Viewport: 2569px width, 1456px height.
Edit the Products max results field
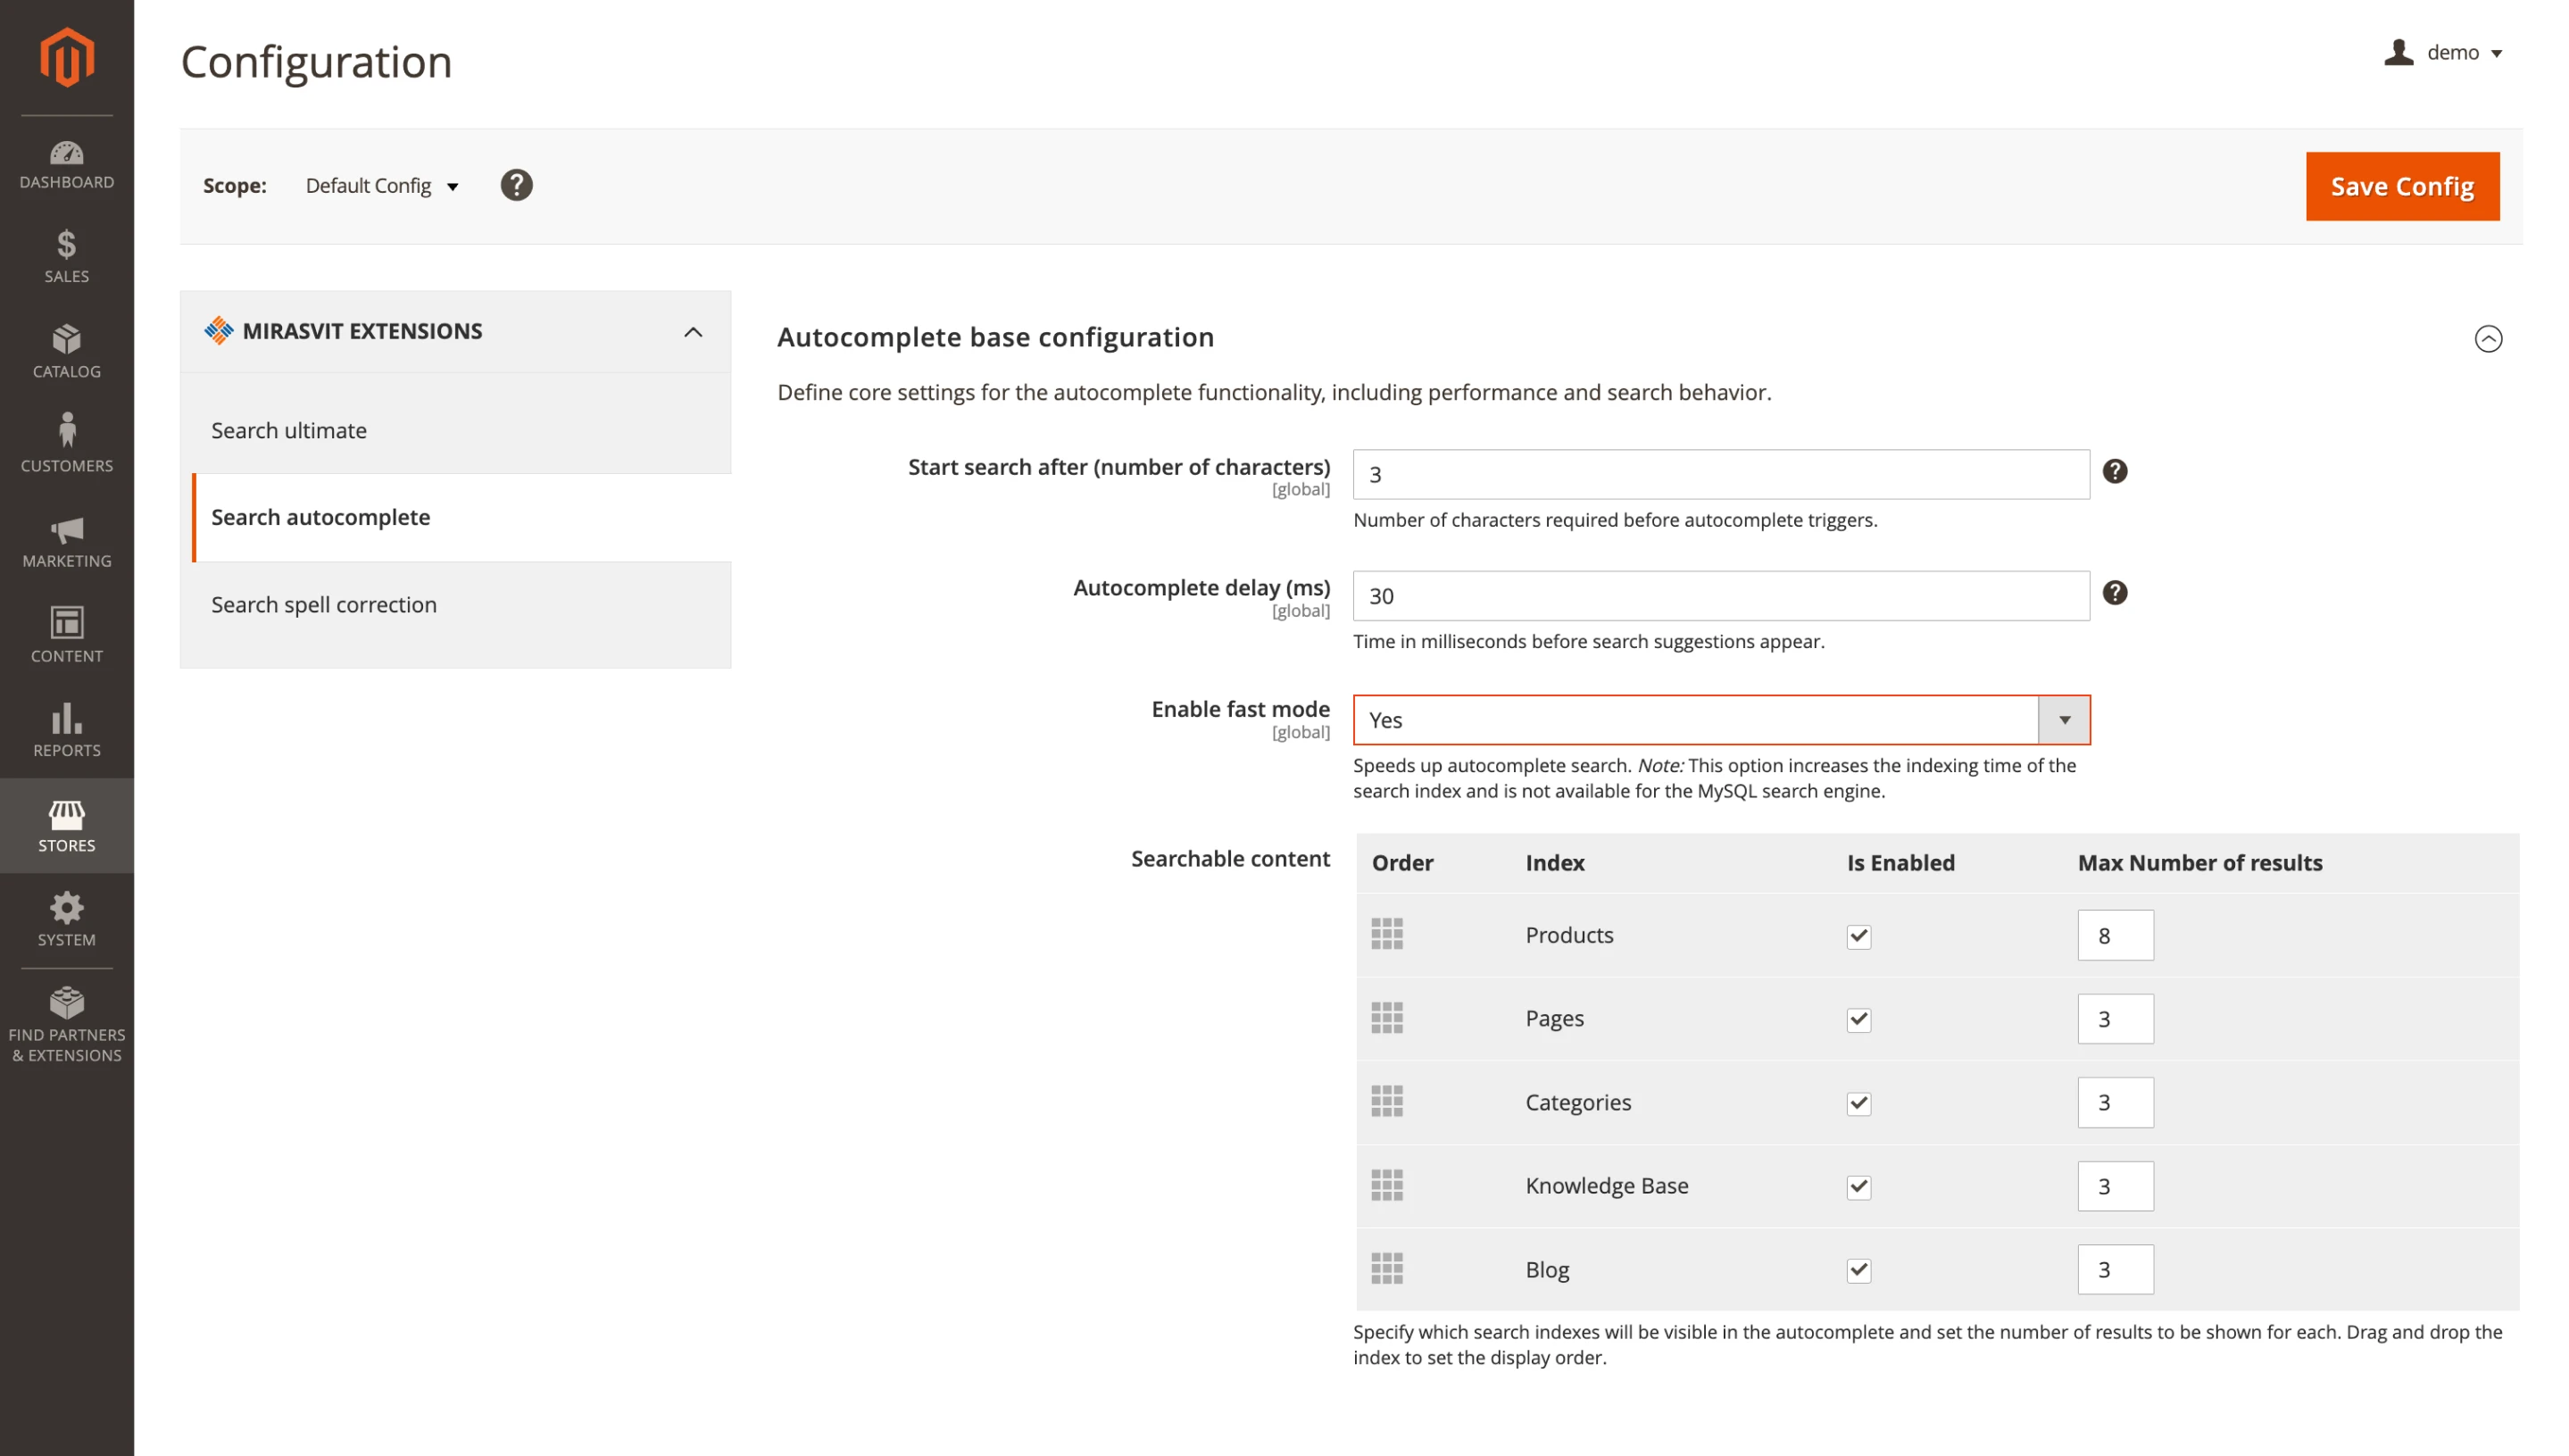[x=2116, y=935]
